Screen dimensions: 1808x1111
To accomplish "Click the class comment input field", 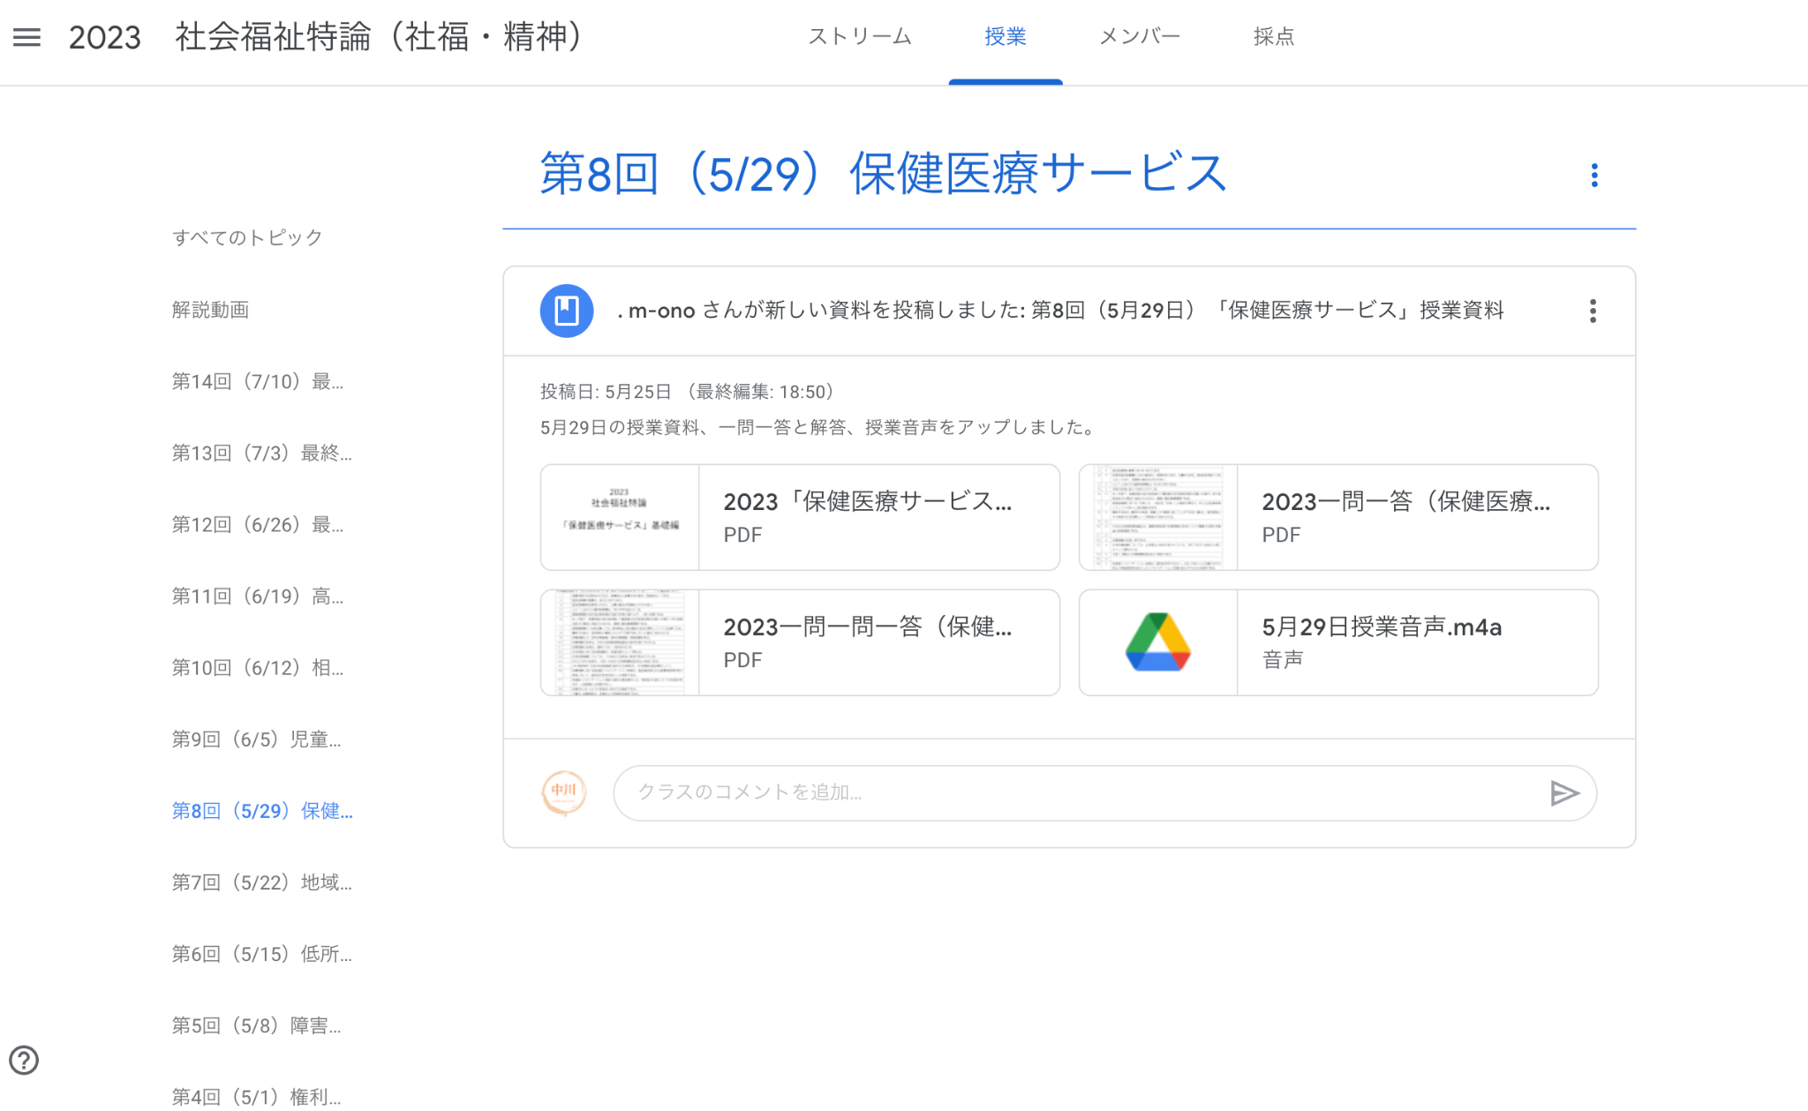I will point(1077,792).
